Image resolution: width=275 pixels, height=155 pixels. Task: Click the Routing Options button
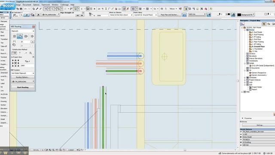[23, 77]
